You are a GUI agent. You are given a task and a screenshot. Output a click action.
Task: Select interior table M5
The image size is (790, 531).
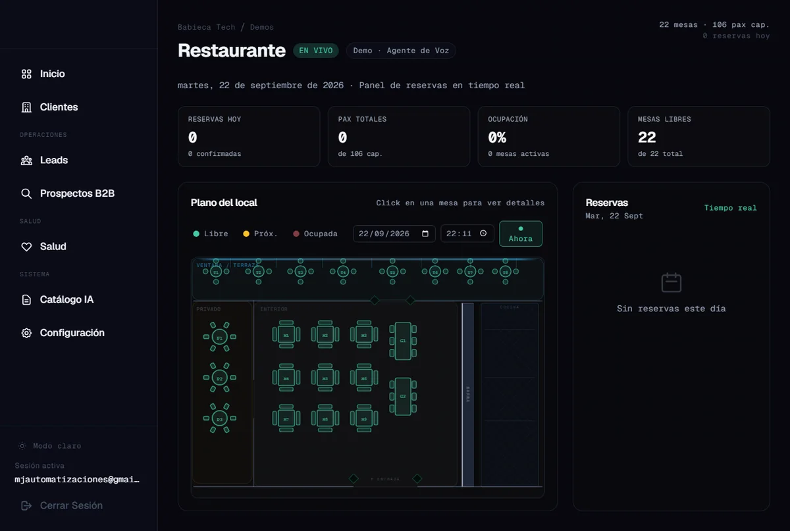click(325, 378)
